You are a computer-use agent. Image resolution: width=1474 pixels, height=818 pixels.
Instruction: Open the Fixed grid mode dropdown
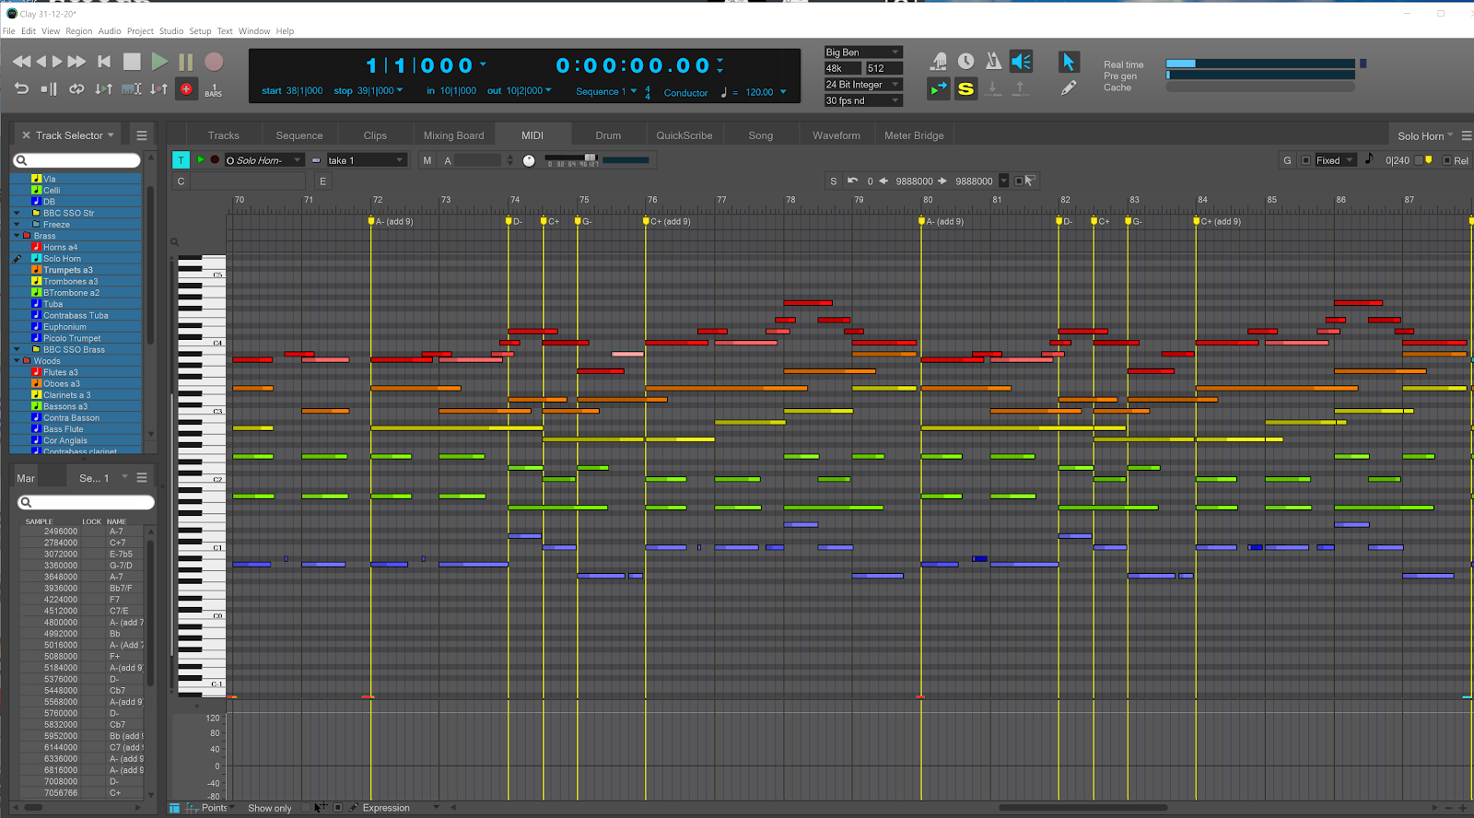[1335, 160]
